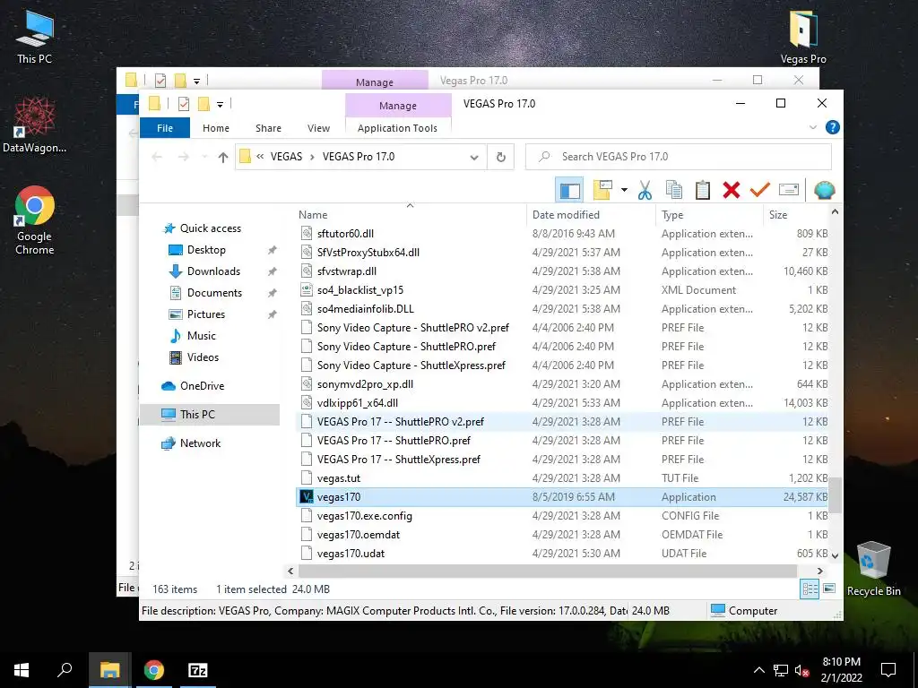Image resolution: width=918 pixels, height=688 pixels.
Task: Sort by Type column header
Action: [710, 215]
